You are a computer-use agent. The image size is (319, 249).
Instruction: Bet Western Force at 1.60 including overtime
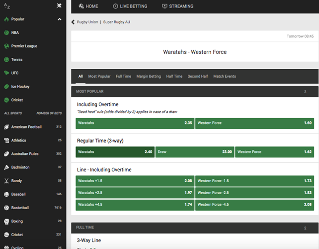(x=254, y=124)
